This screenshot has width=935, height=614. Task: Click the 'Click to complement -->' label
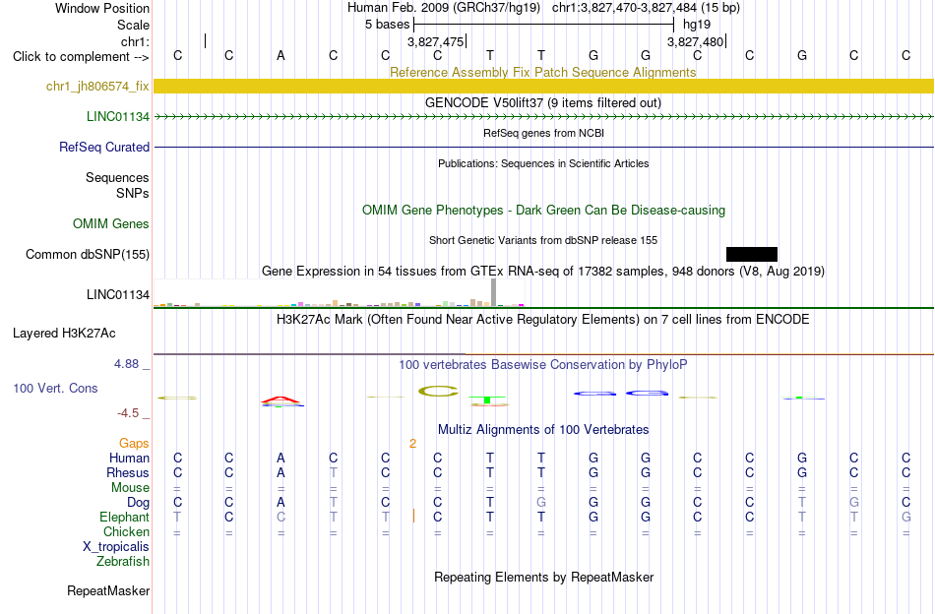[x=81, y=57]
